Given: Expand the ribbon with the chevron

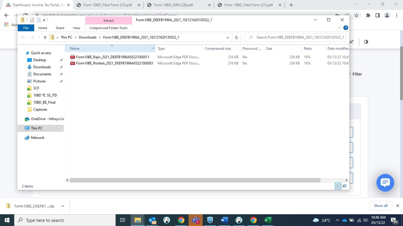Looking at the screenshot, I should pos(339,28).
